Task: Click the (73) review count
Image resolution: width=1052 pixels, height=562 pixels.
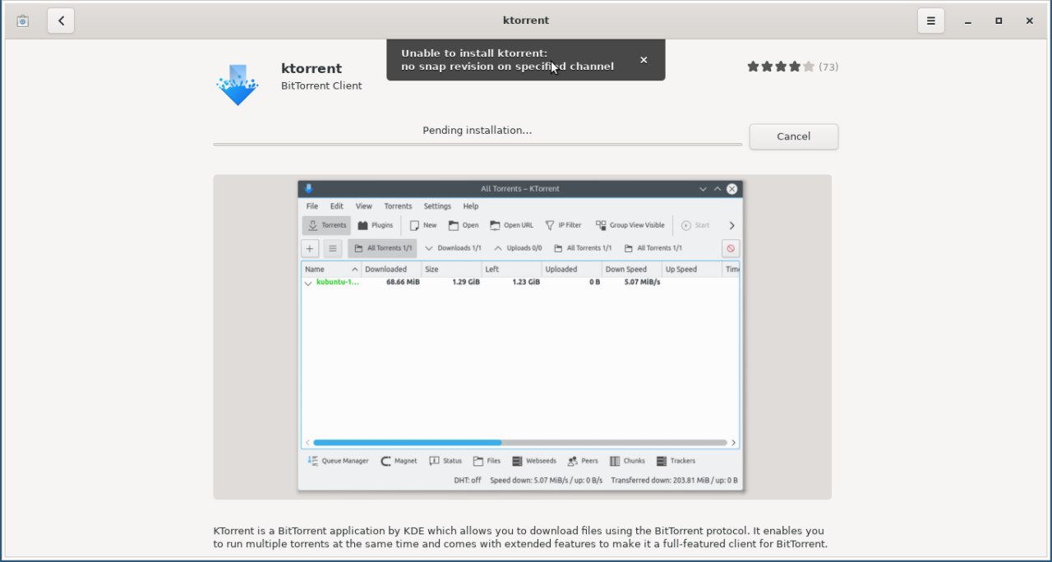Action: point(828,67)
